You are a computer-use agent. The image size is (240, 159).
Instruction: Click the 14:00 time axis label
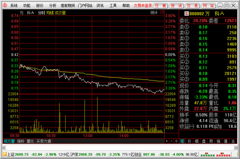coord(124,136)
